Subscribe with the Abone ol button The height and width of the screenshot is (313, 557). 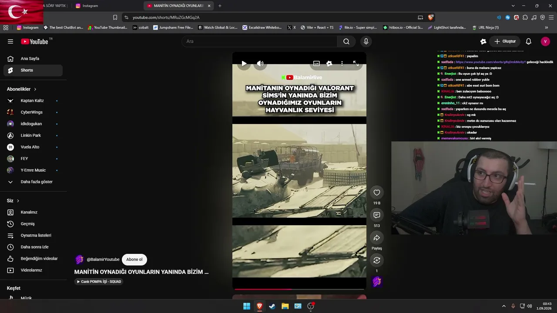point(134,260)
